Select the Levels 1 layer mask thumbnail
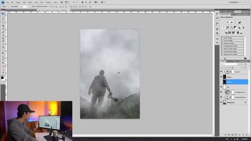251x141 pixels. (233, 72)
